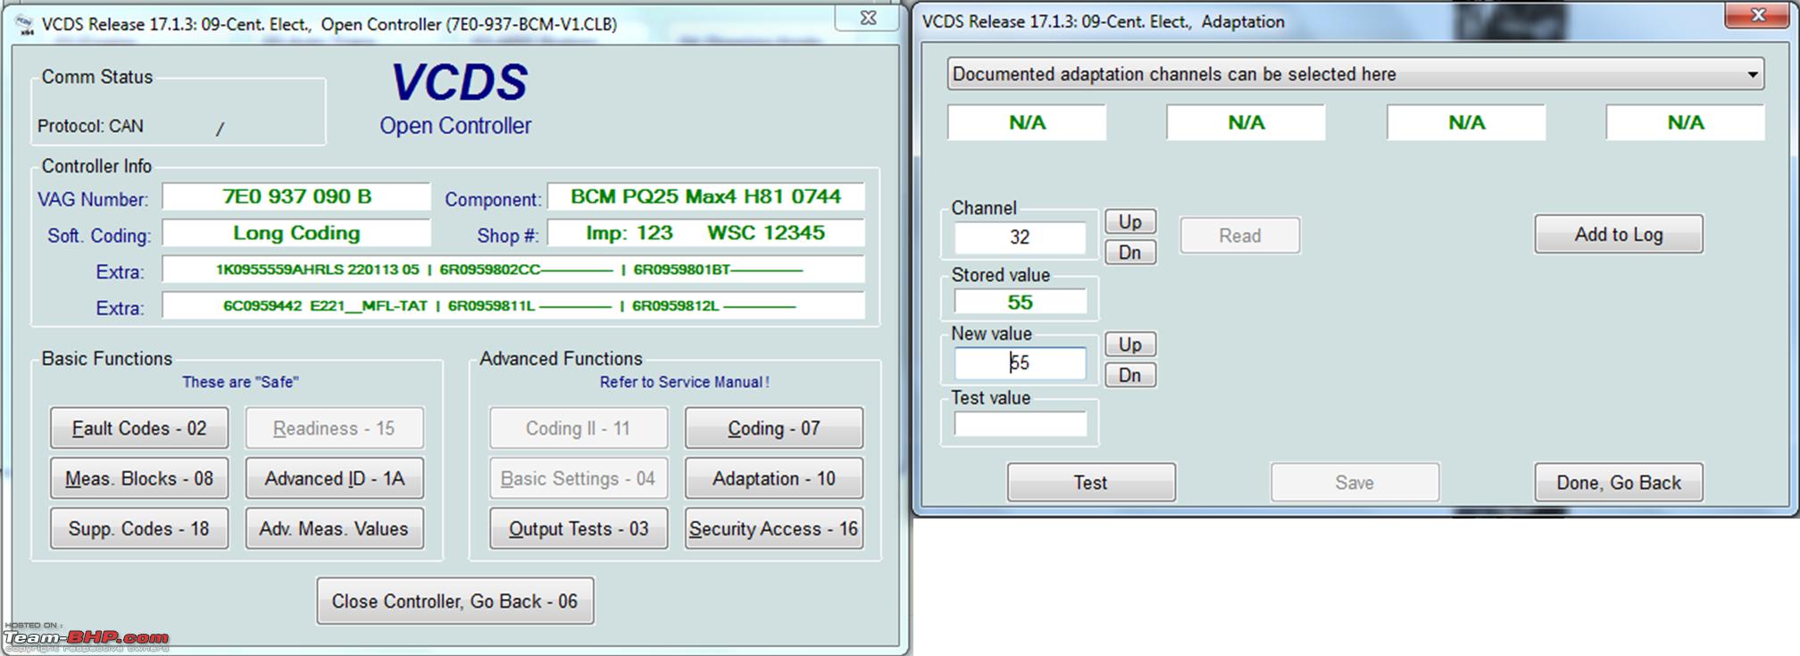Close the Adaptation window
1800x656 pixels.
click(1758, 15)
